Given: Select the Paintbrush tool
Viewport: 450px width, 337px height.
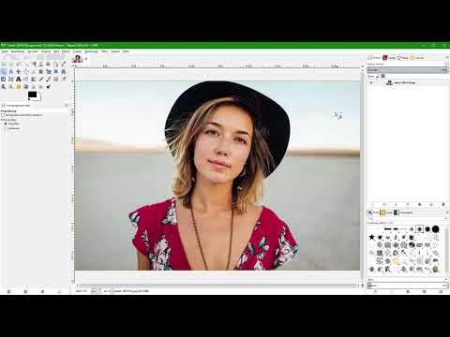Looking at the screenshot, I should pos(49,79).
